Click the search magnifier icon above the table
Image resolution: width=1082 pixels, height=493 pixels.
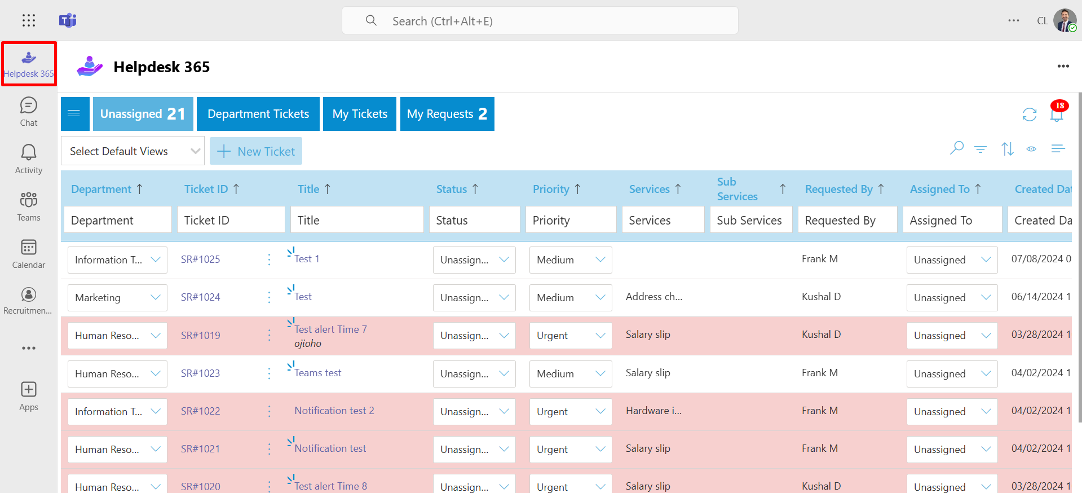pyautogui.click(x=956, y=148)
